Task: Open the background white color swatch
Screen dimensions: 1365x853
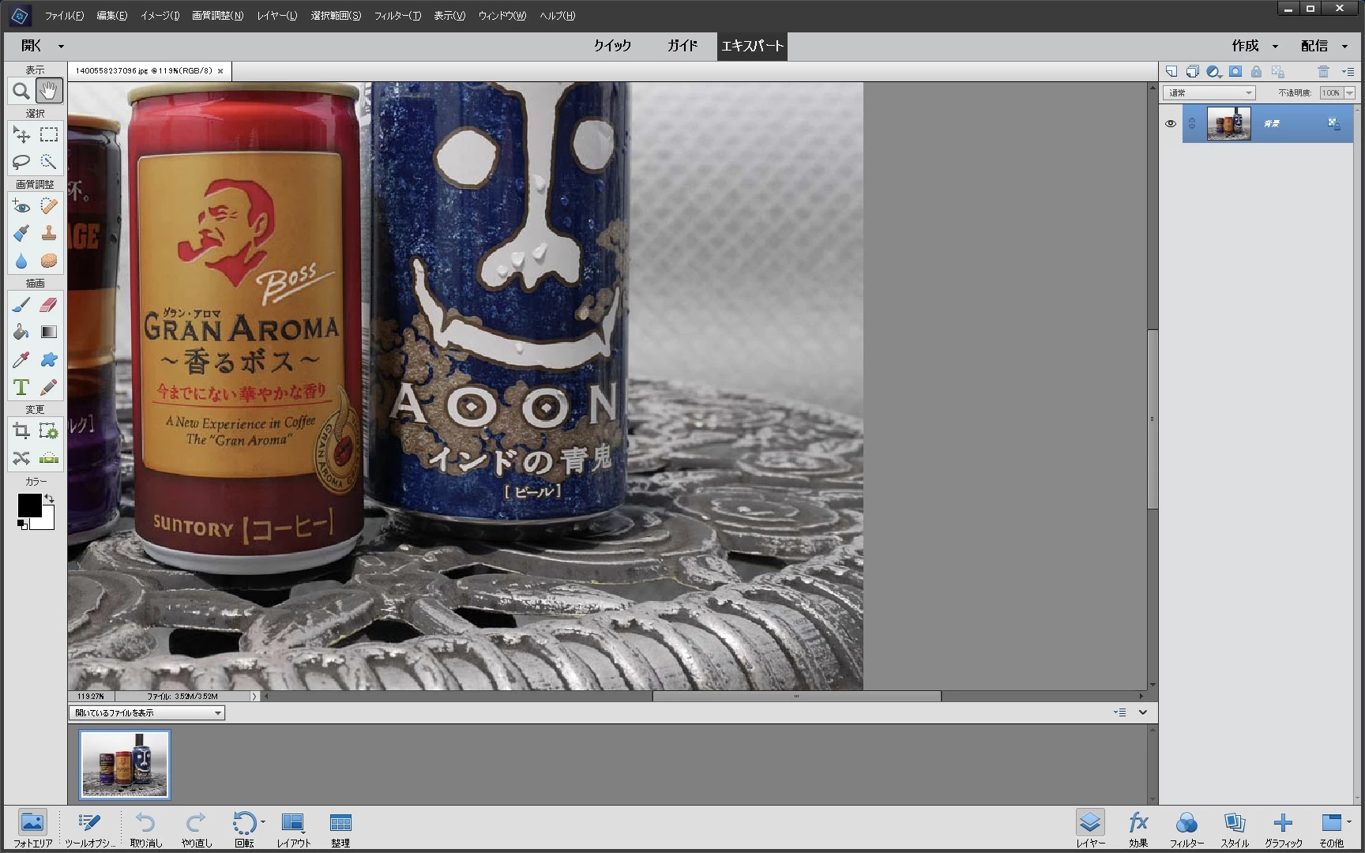Action: (x=46, y=522)
